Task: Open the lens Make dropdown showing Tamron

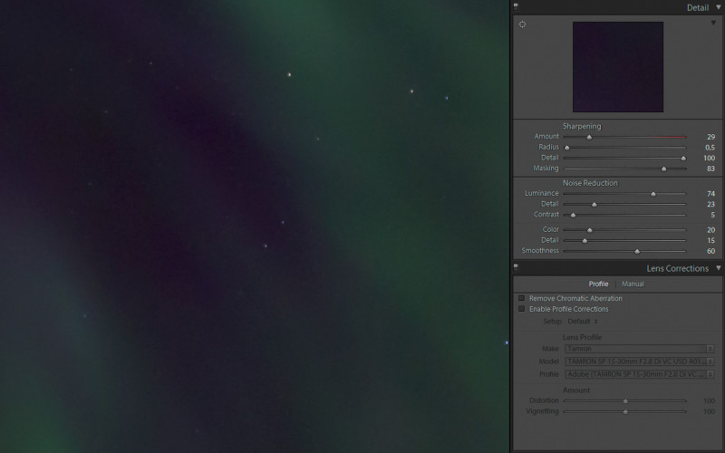Action: pyautogui.click(x=638, y=349)
